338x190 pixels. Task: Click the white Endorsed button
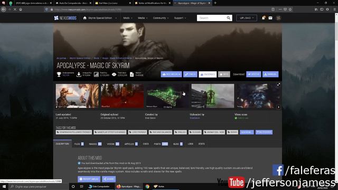point(208,74)
